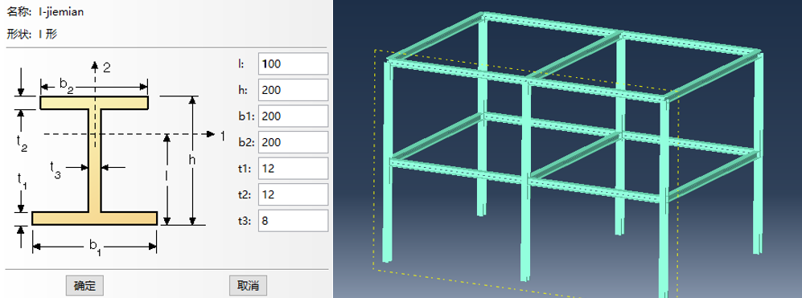Viewport: 802px width, 298px height.
Task: Click the t3 web thickness field showing 8
Action: point(293,220)
